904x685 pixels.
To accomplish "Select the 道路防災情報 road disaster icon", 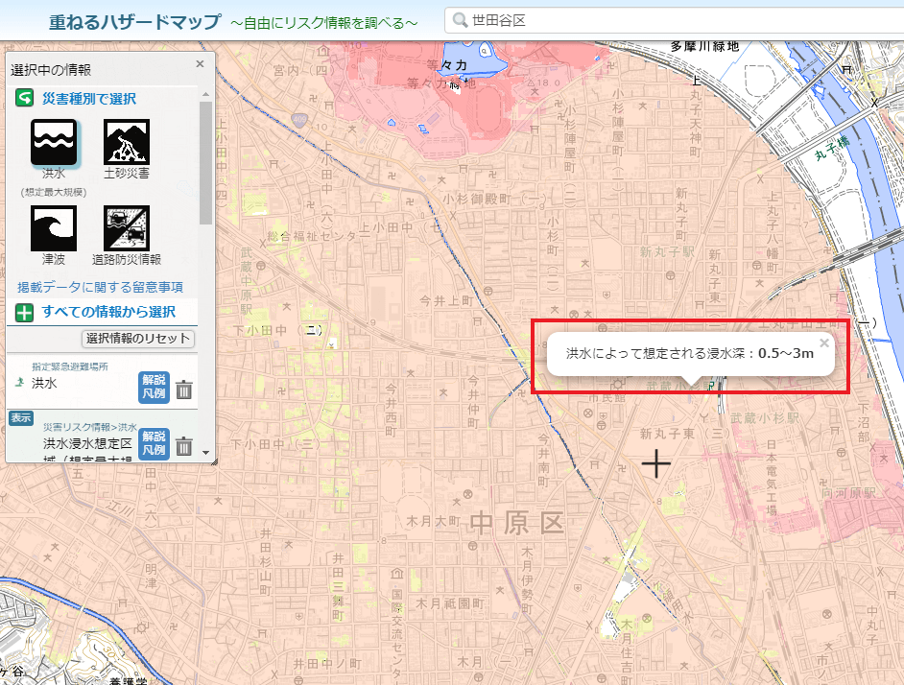I will pos(127,228).
